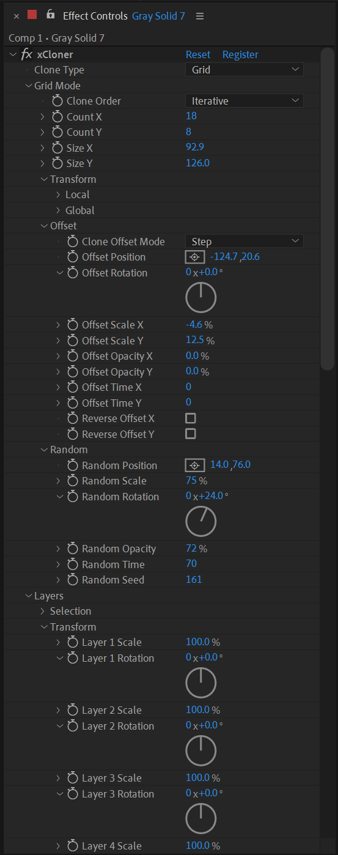Click the Offset Position crosshair point picker

click(x=195, y=257)
